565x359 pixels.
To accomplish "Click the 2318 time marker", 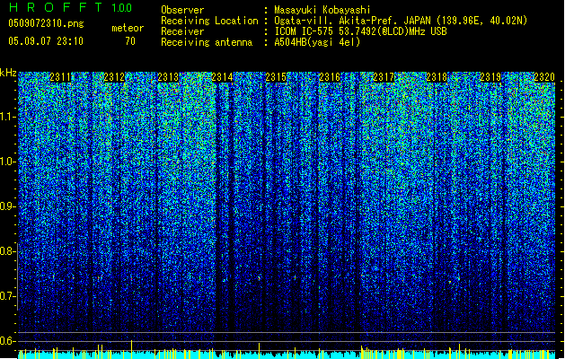I will coord(437,77).
